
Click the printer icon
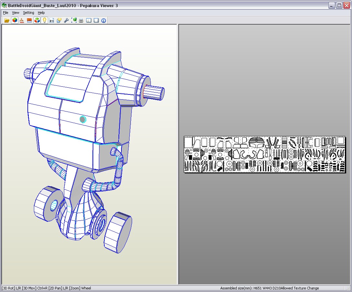click(81, 21)
